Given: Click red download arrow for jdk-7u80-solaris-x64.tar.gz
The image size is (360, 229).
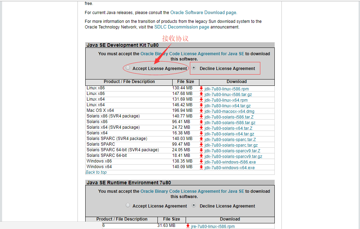Looking at the screenshot, I should tap(201, 133).
